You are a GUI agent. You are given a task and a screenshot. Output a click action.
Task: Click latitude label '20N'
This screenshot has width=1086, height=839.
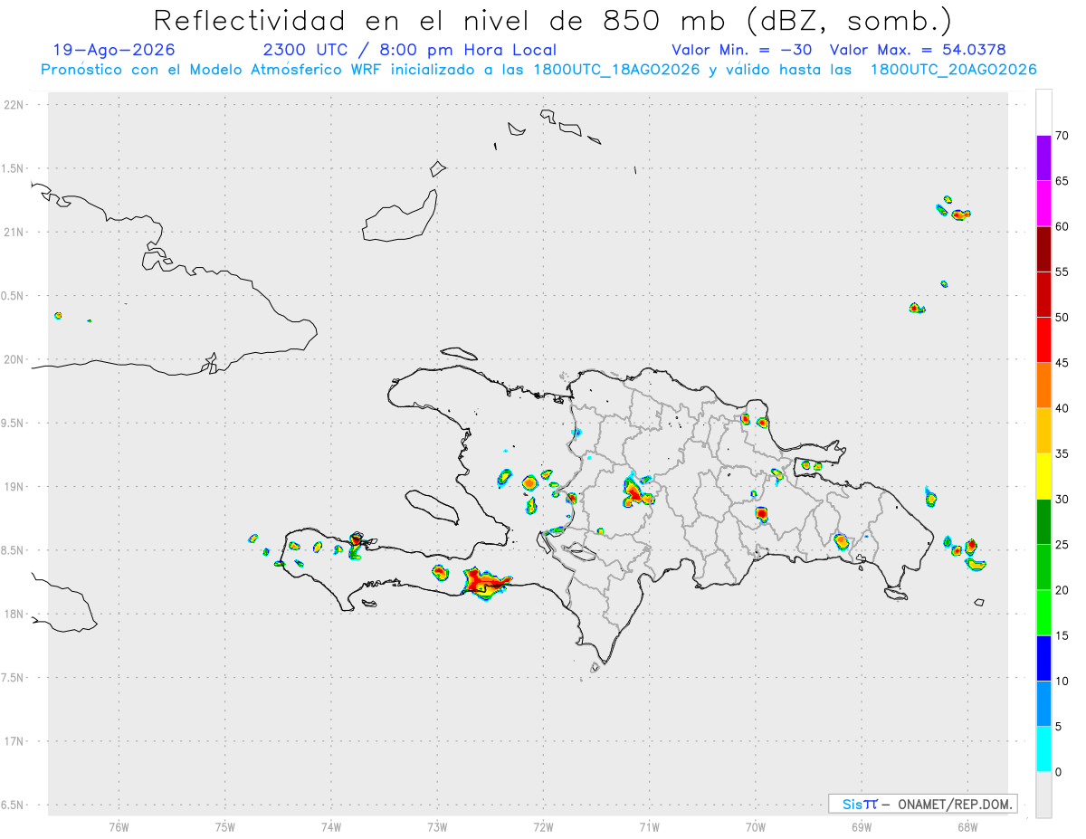tap(15, 359)
